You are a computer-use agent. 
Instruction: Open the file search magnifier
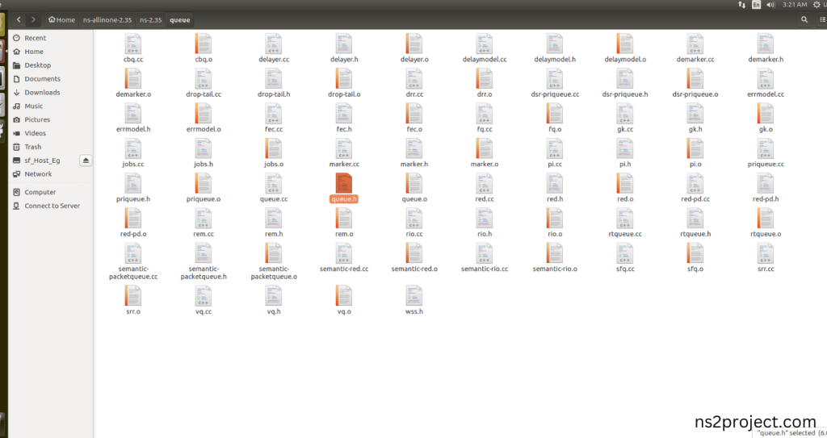coord(804,19)
